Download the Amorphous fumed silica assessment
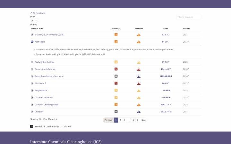Screen dimensions: 231x144 [139, 76]
